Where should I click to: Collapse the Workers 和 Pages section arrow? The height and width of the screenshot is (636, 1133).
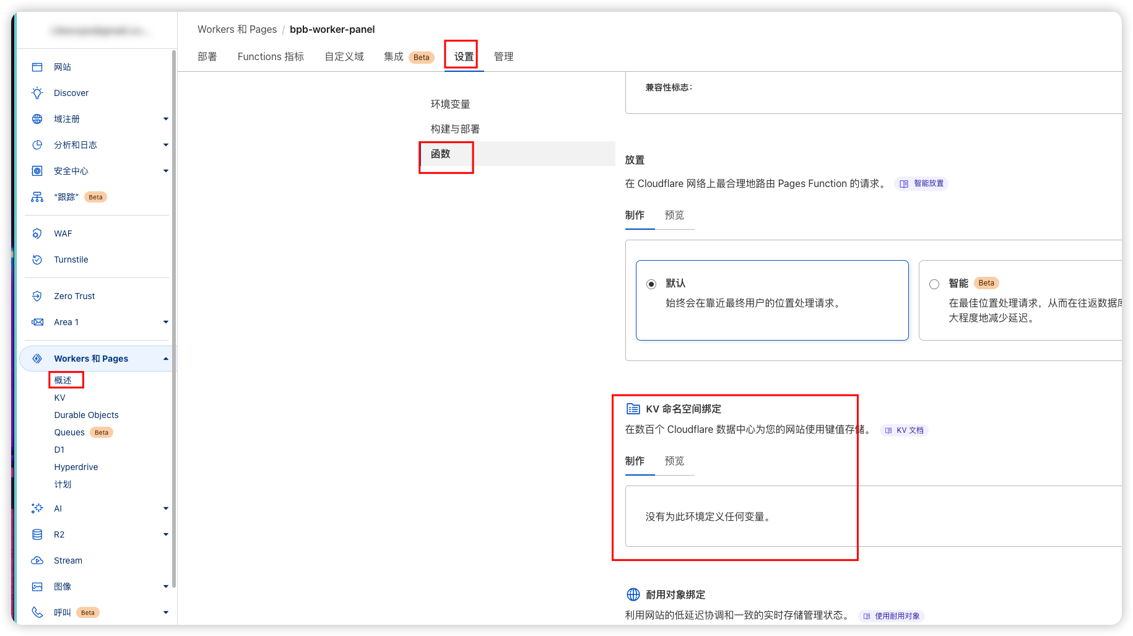pos(165,359)
